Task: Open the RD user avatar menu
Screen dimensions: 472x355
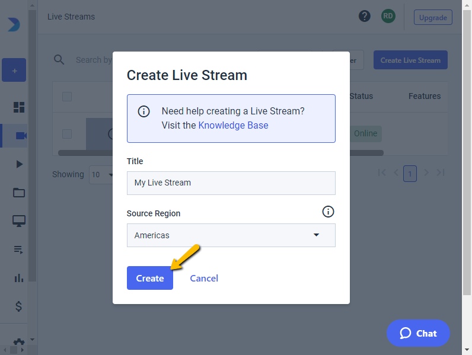Action: pos(388,16)
